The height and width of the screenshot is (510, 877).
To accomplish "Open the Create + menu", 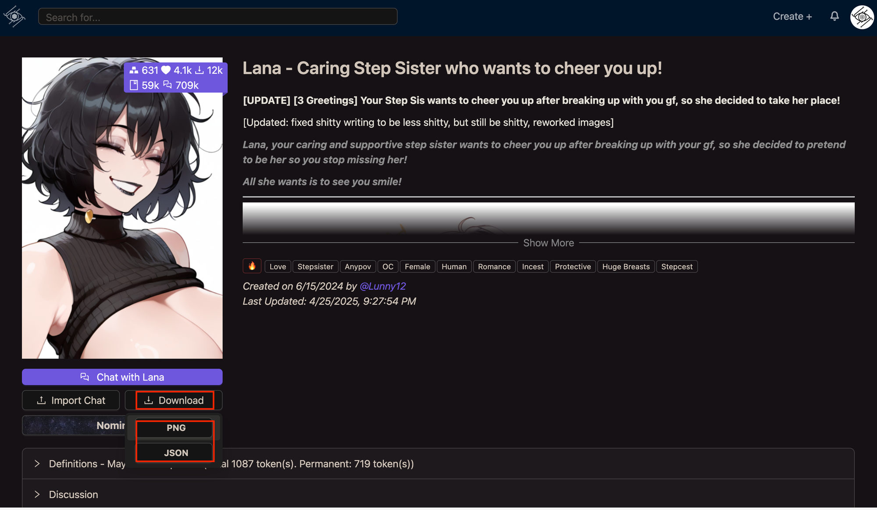I will tap(792, 17).
